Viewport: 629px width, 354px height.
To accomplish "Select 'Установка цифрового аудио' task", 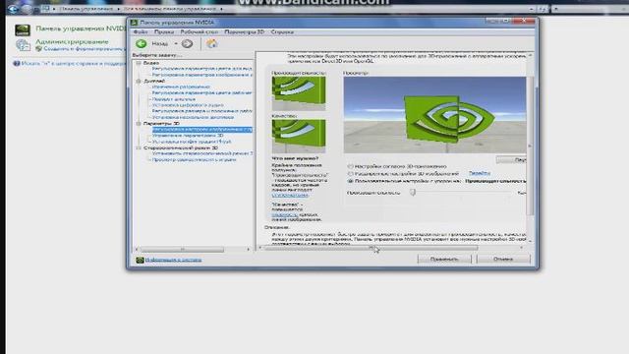I will coord(188,105).
